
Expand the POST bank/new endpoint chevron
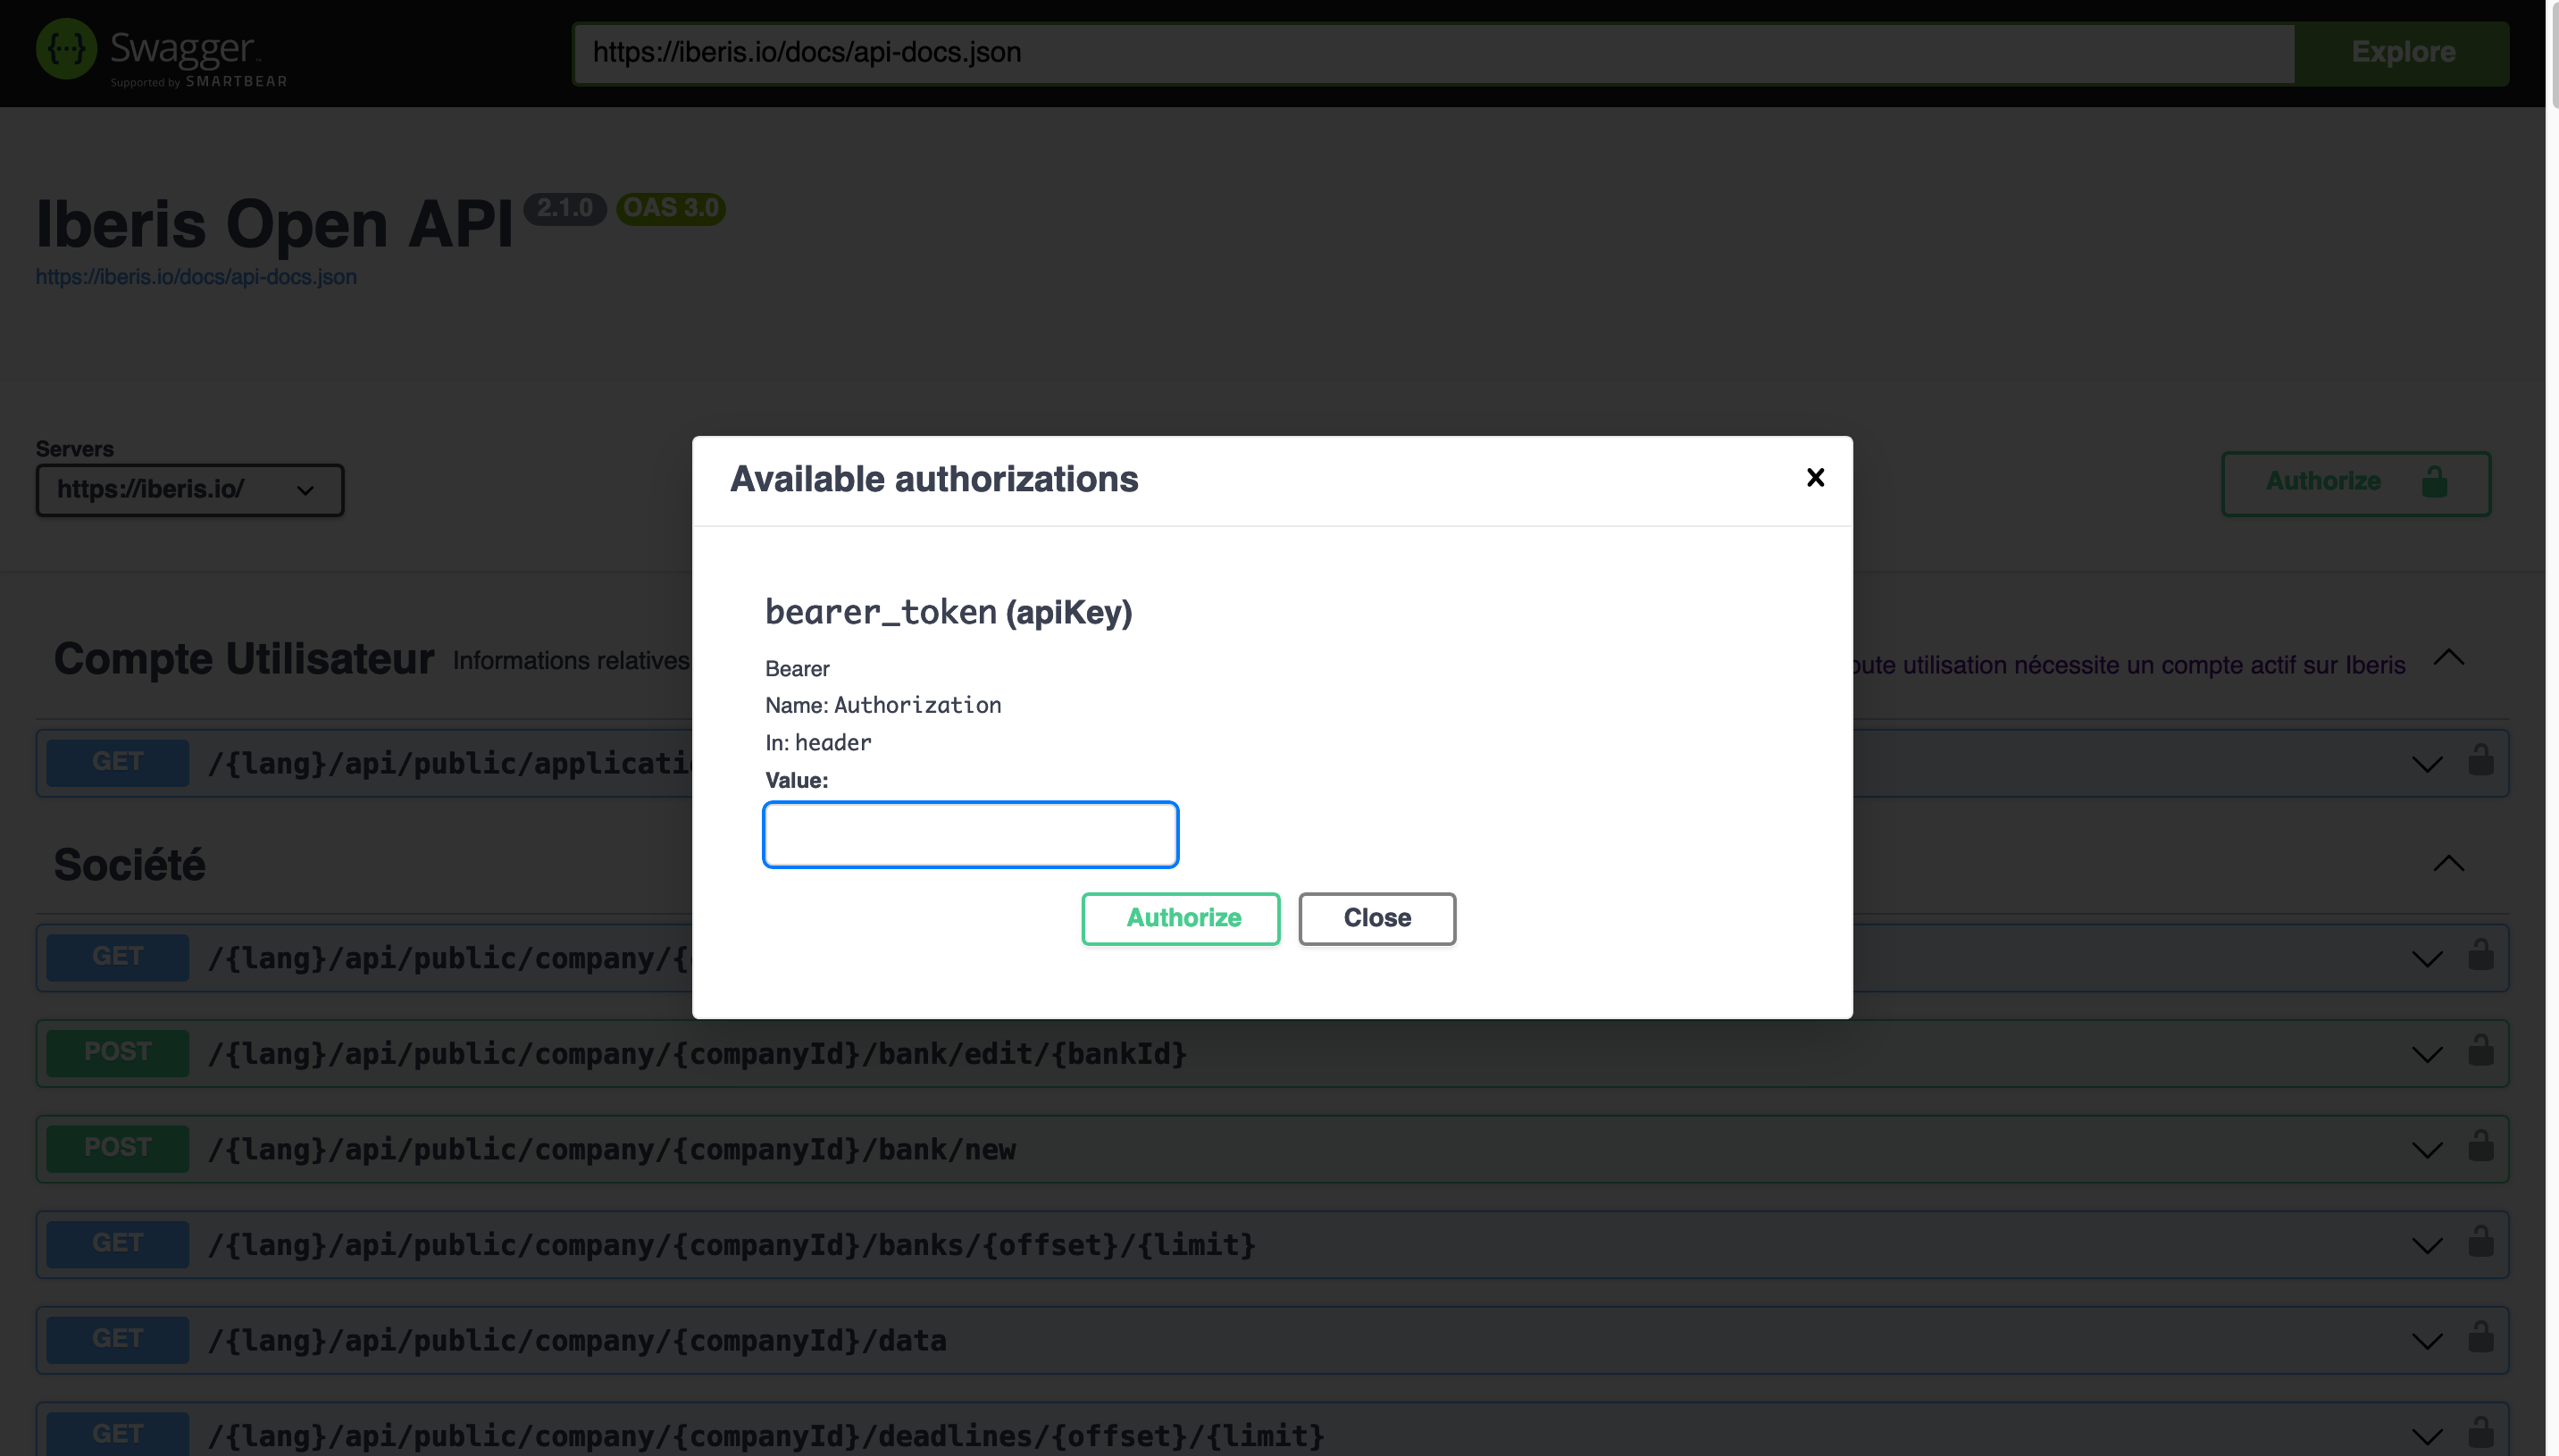coord(2426,1151)
